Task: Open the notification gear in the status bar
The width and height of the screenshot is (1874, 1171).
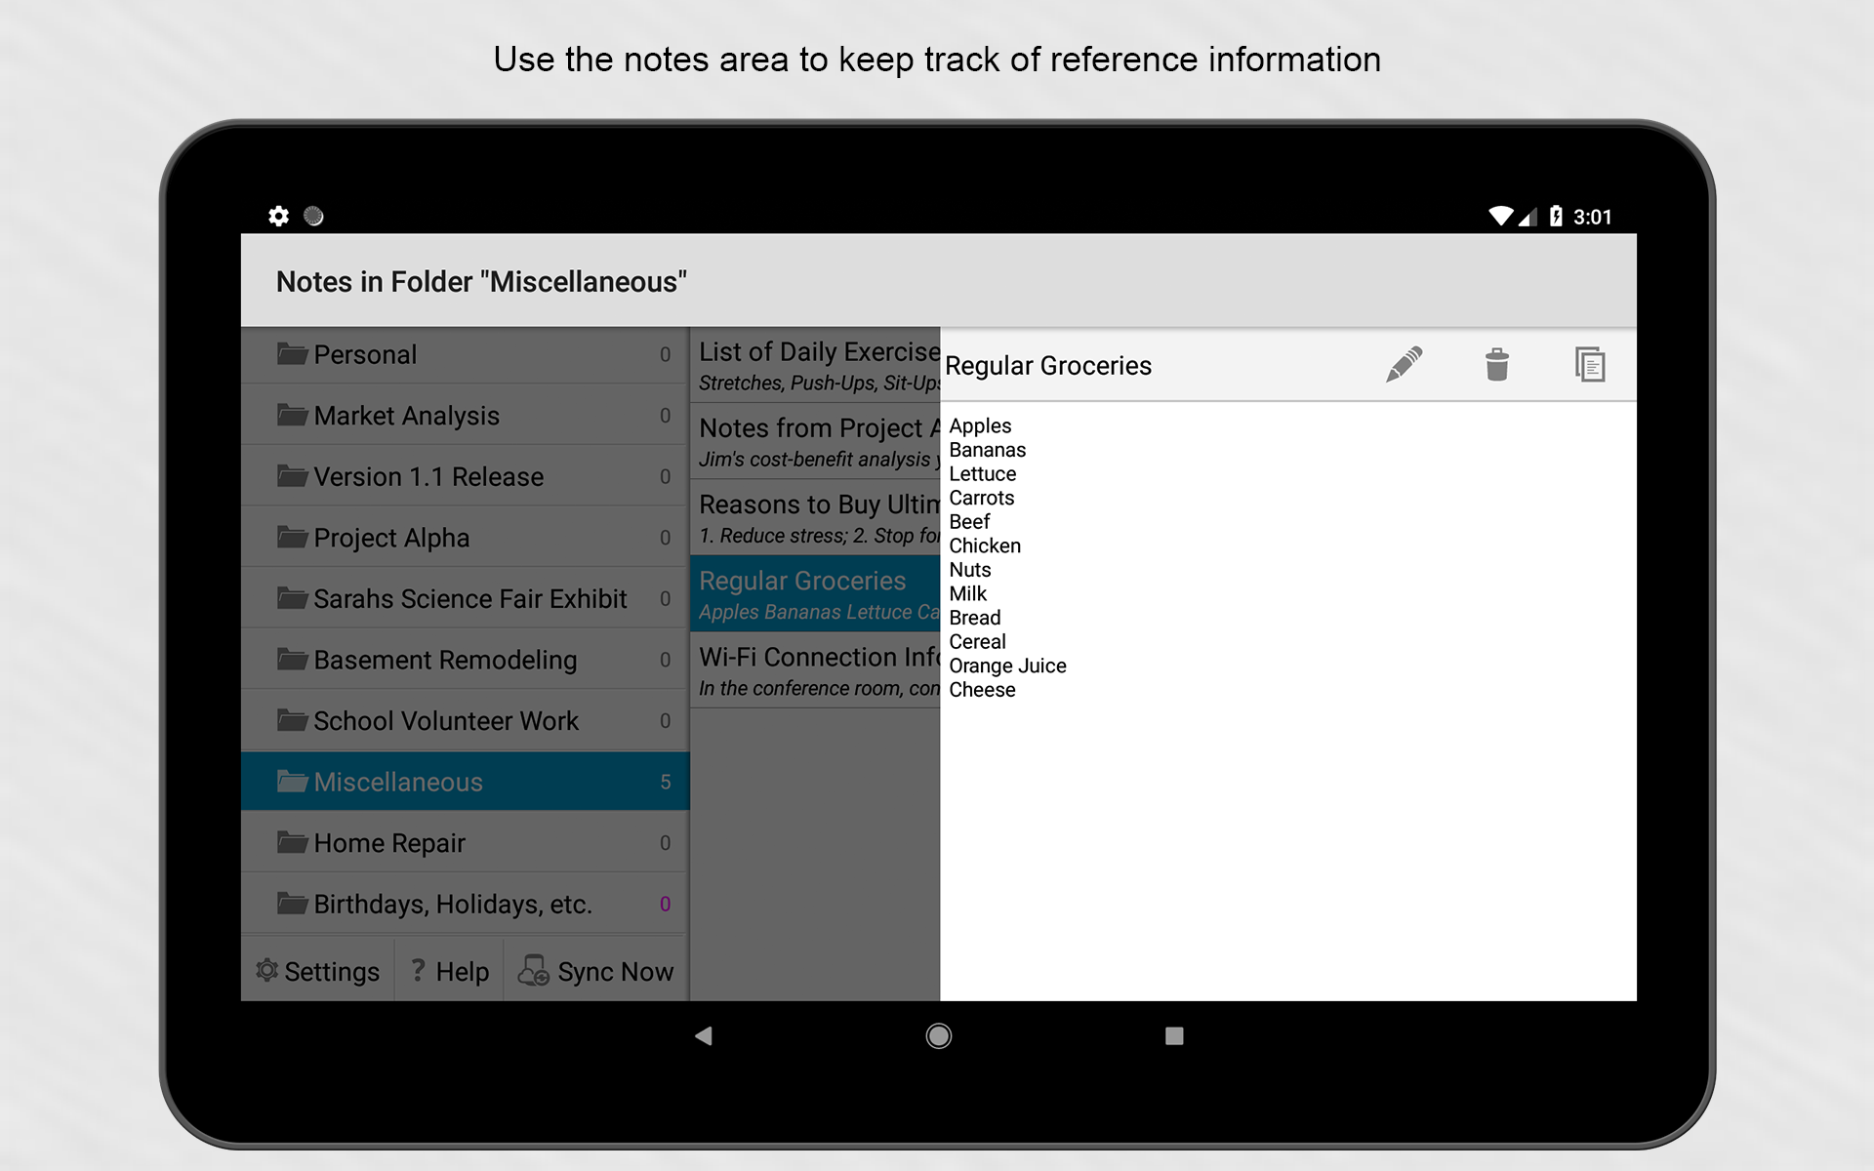Action: coord(279,216)
